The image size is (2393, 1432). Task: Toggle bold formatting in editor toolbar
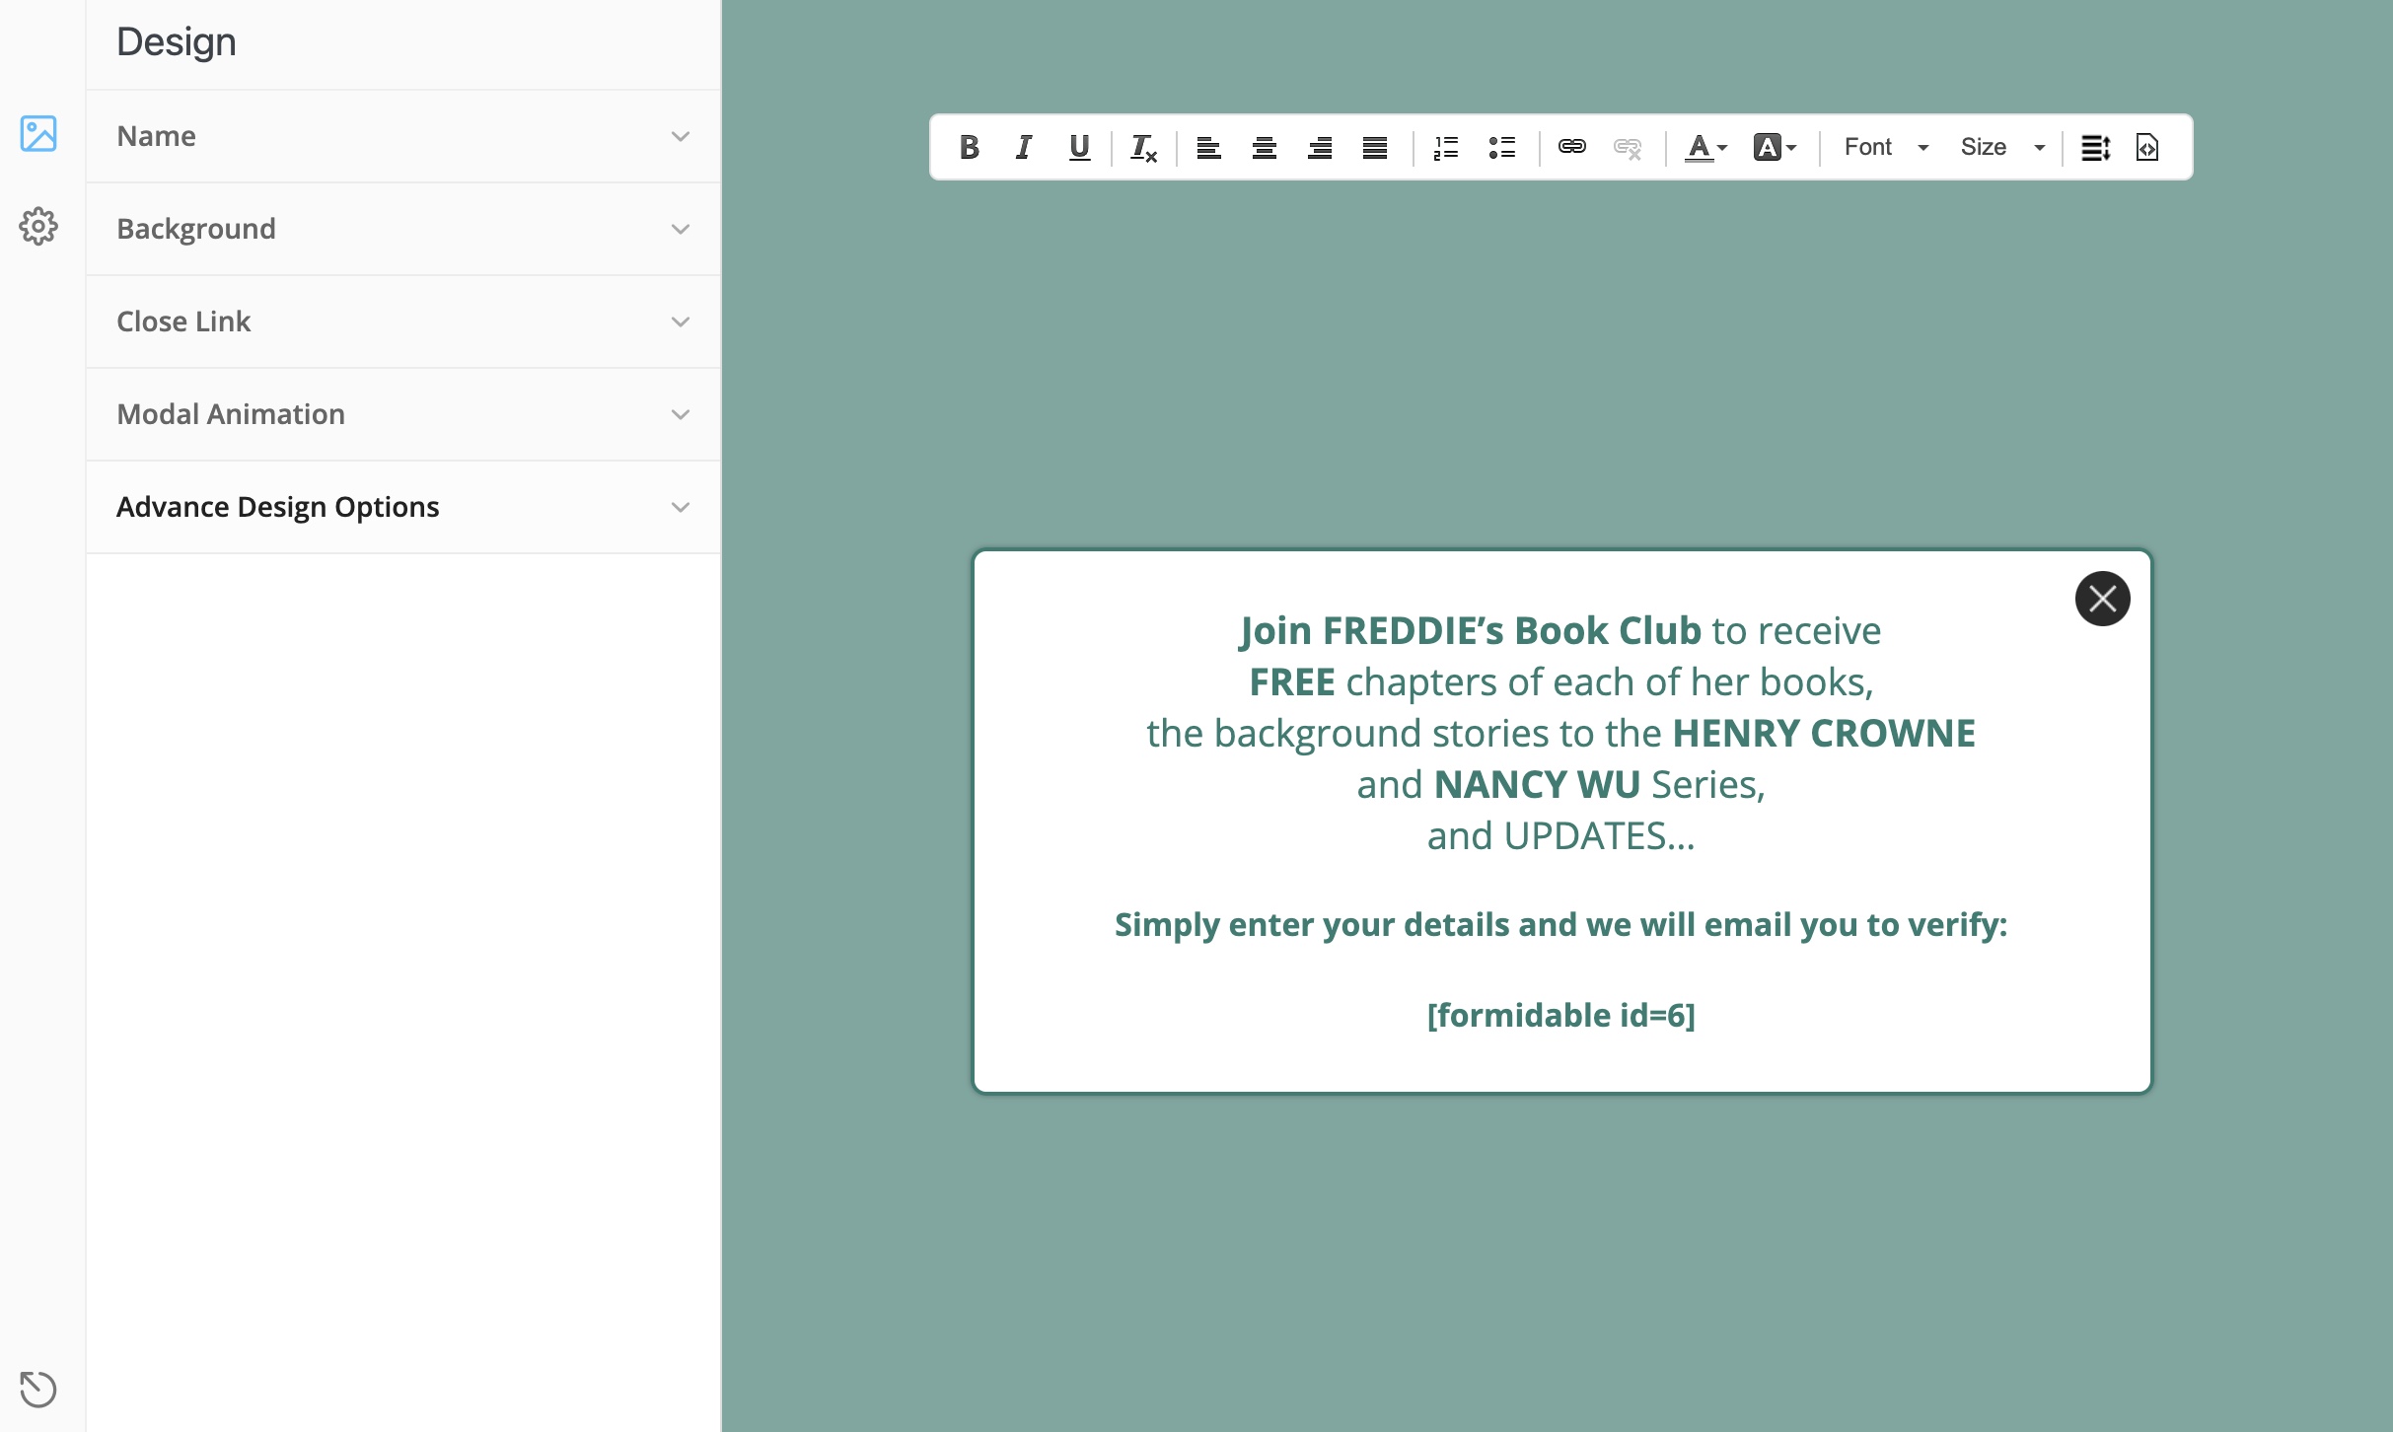pyautogui.click(x=969, y=147)
